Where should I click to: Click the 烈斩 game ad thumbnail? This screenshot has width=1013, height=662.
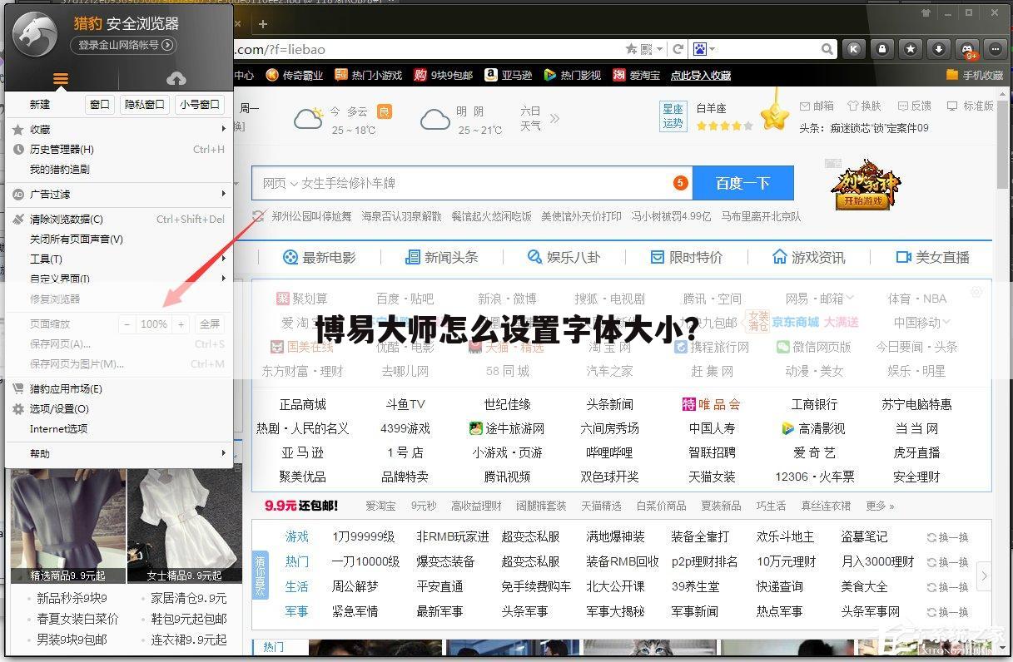[x=866, y=184]
